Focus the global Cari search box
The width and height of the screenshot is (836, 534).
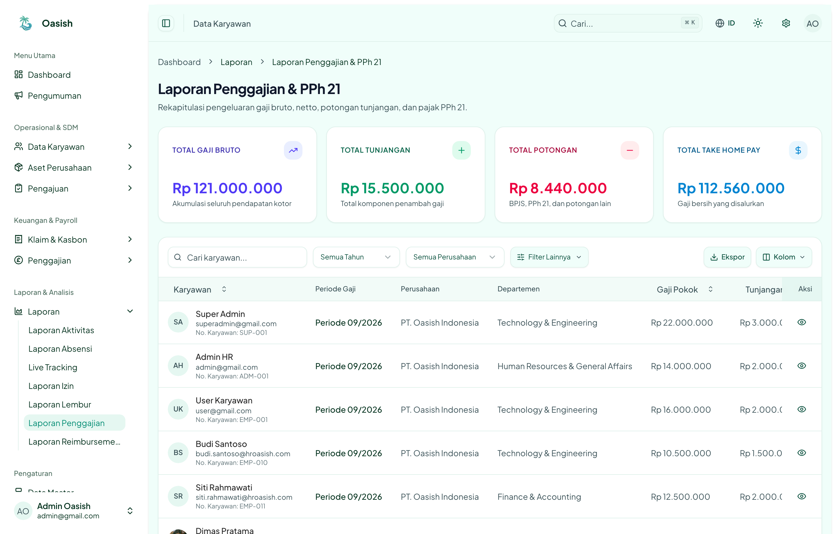(628, 23)
